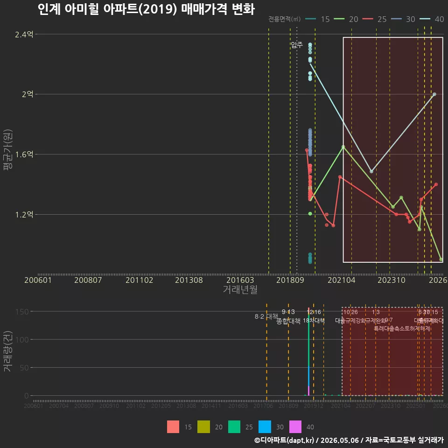Click x-axis label 201603 on price chart
The image size is (448, 448).
pyautogui.click(x=240, y=280)
